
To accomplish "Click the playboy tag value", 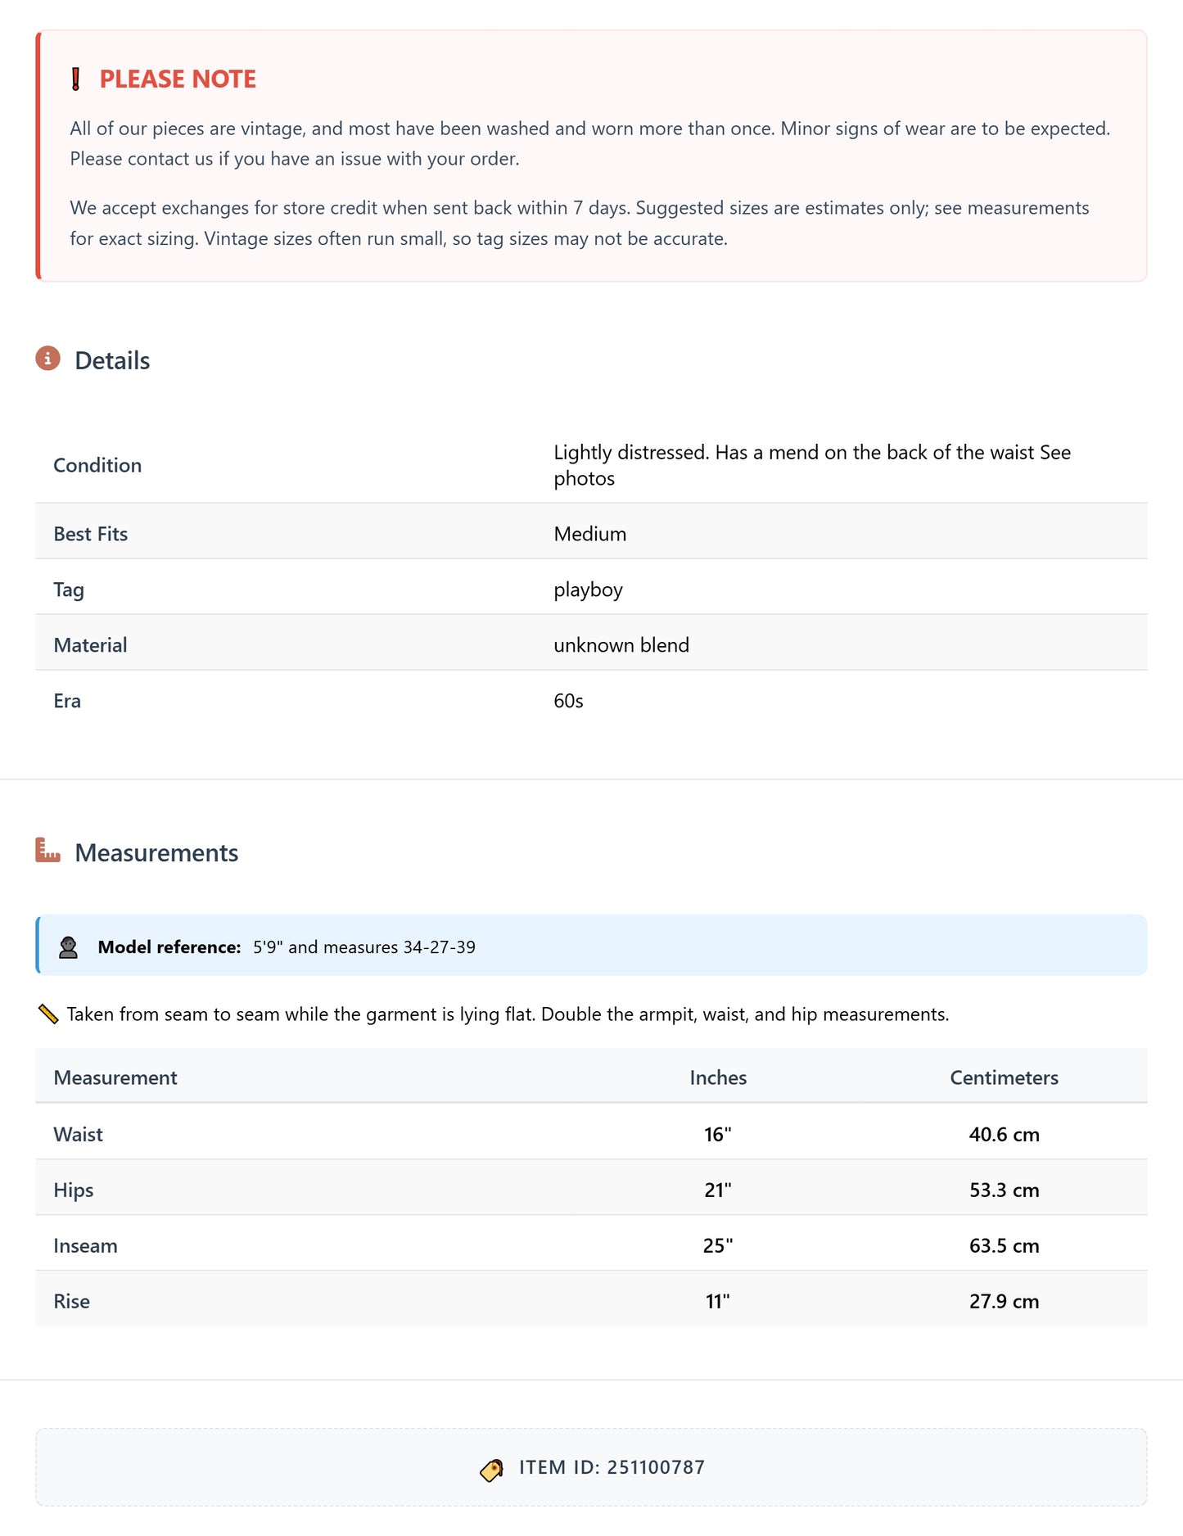I will (588, 590).
